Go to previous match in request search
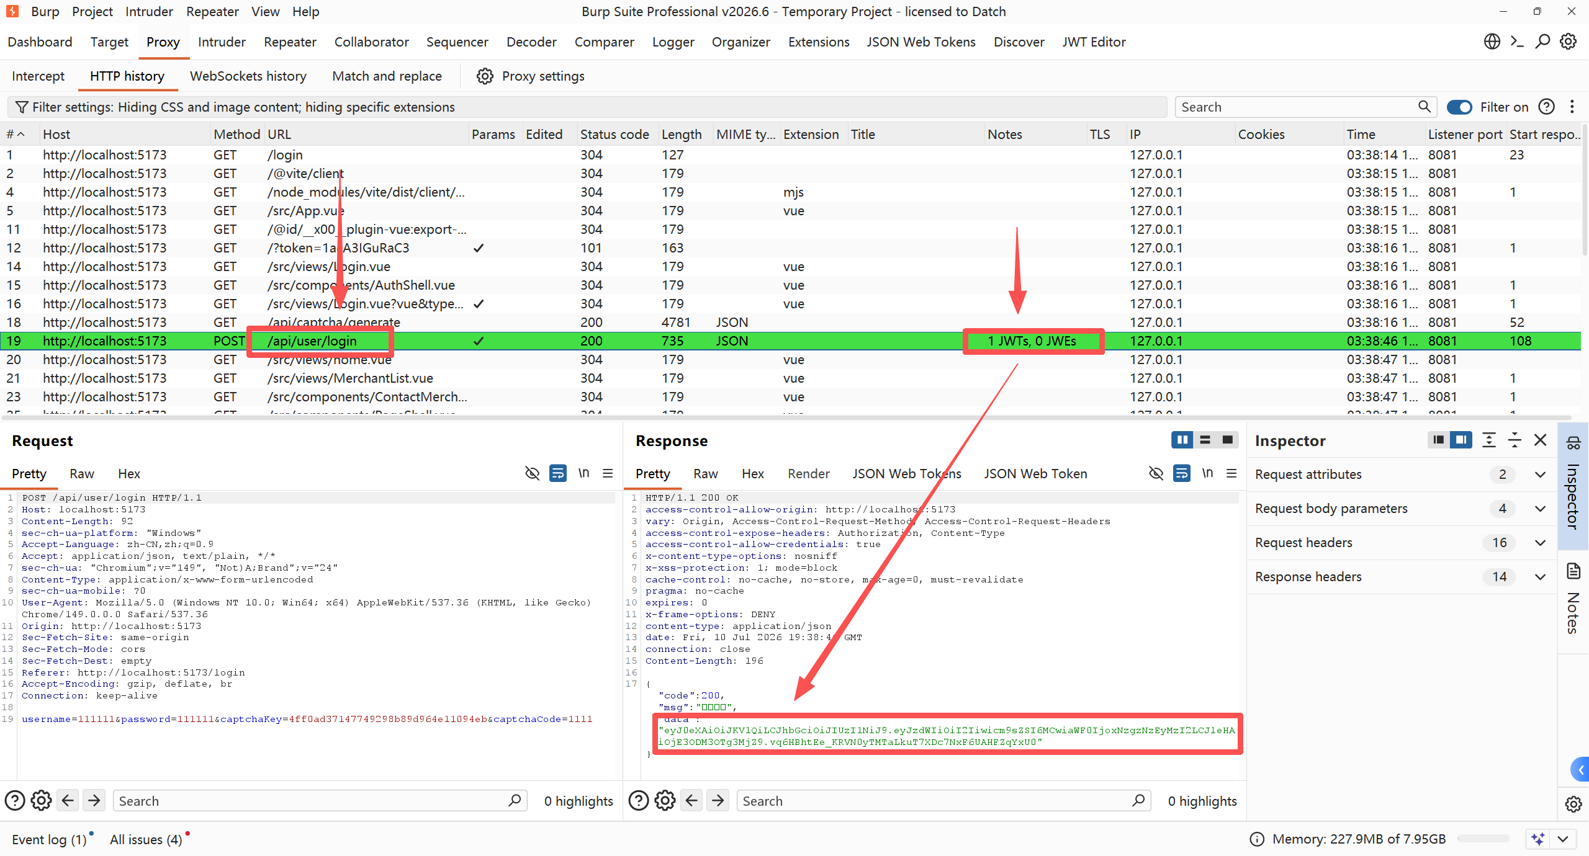 point(68,801)
